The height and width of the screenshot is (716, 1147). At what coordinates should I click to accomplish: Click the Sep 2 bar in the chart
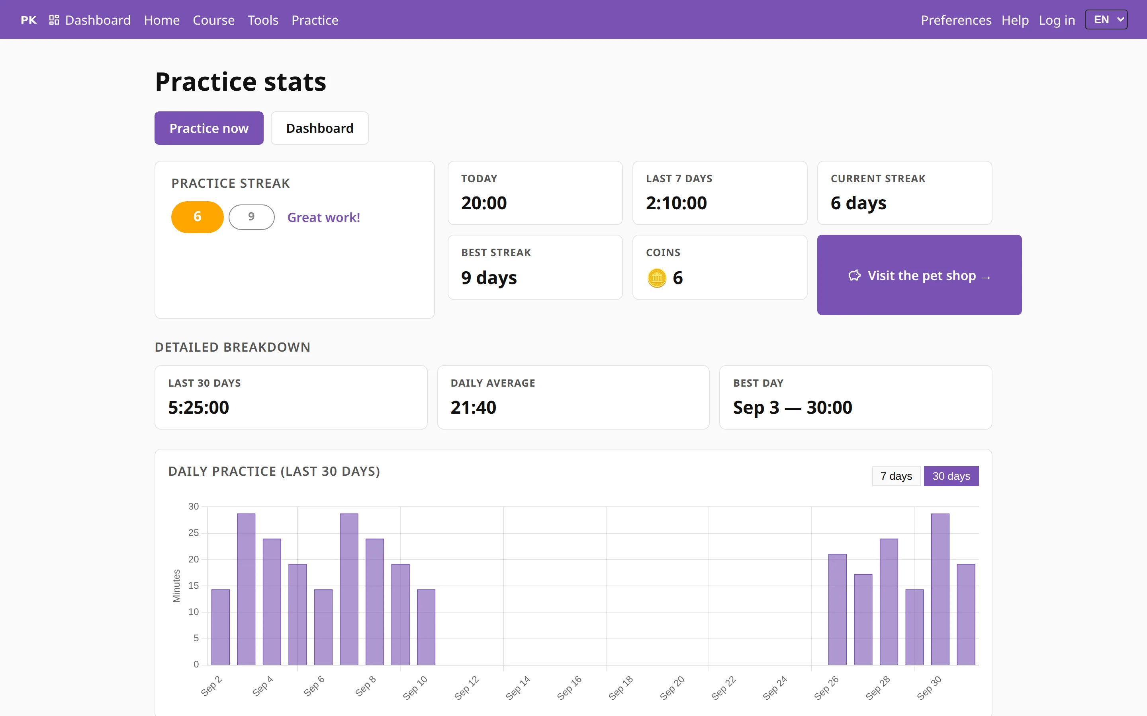(220, 627)
